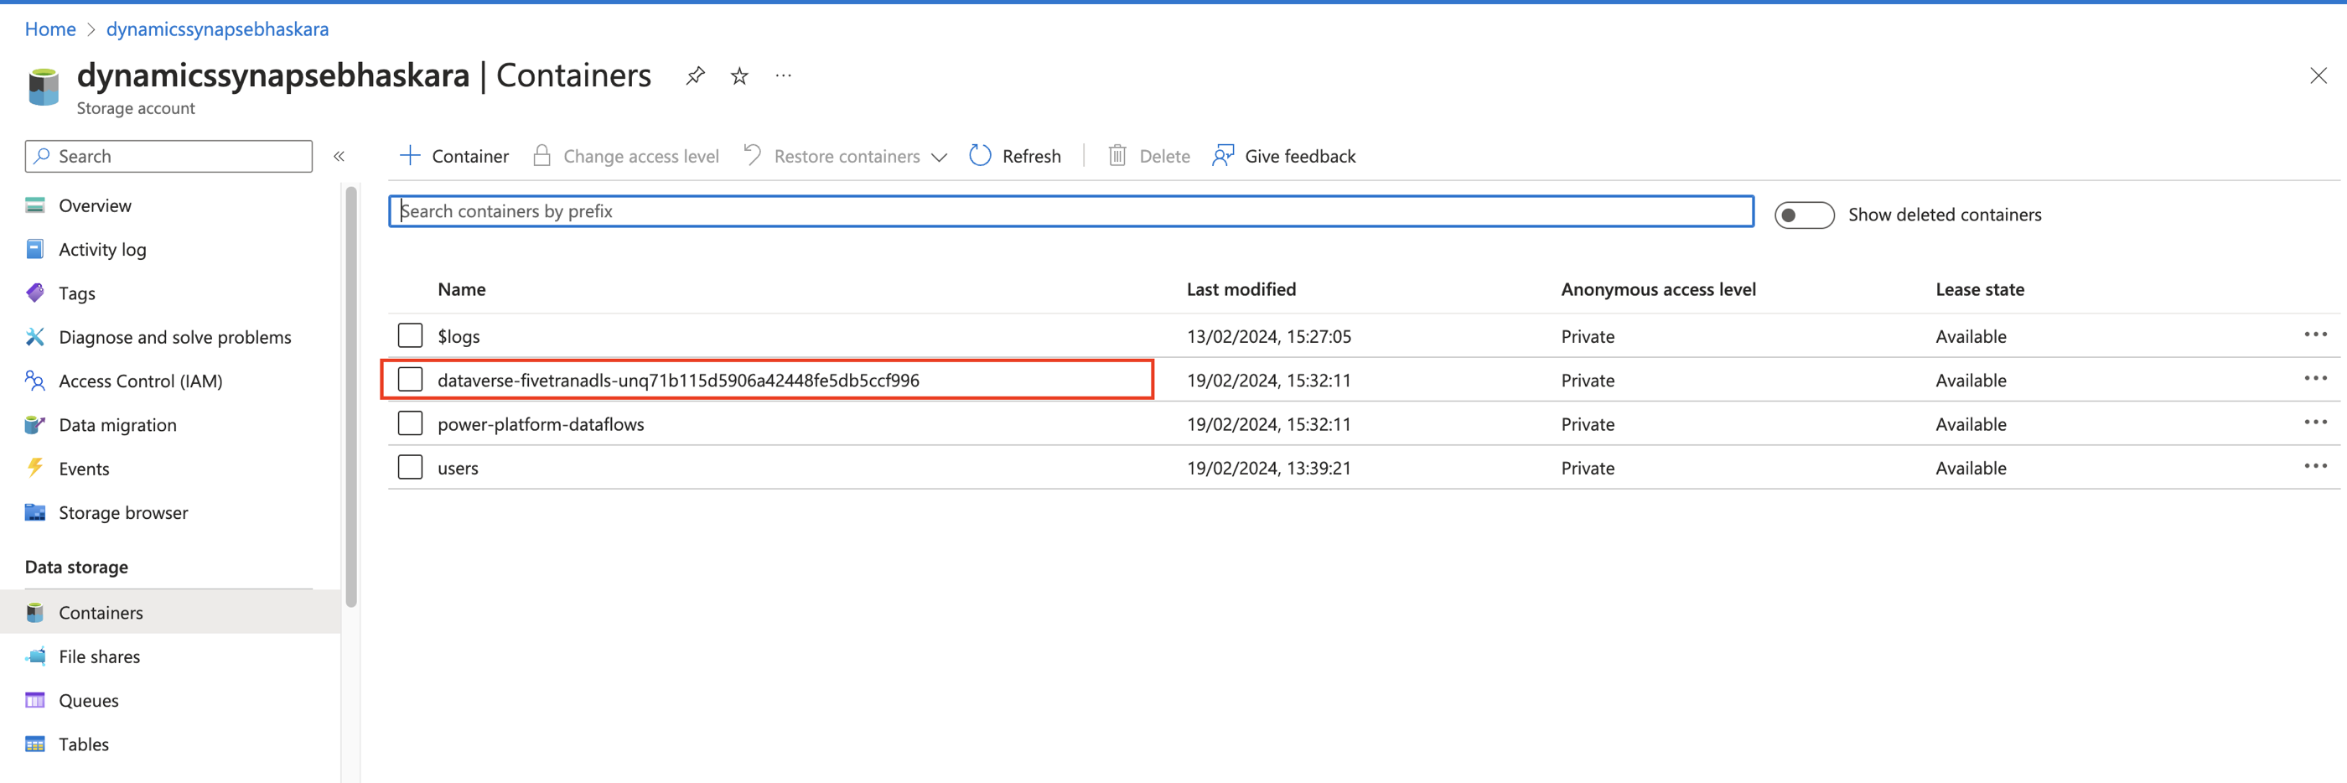2347x783 pixels.
Task: Collapse the left navigation menu
Action: coord(339,157)
